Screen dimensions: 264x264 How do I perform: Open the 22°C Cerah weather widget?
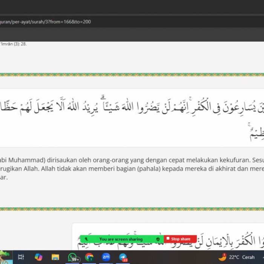click(x=236, y=257)
